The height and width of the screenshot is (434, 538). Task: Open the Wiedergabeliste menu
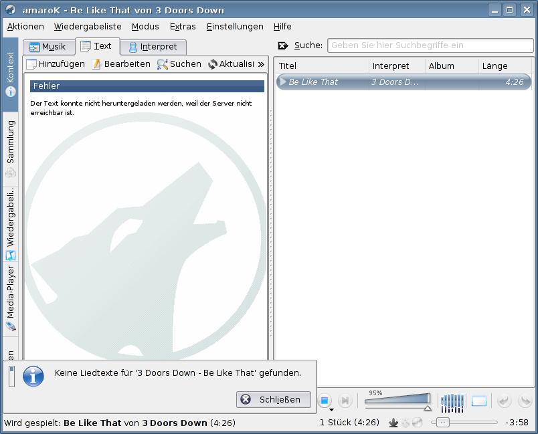tap(88, 27)
